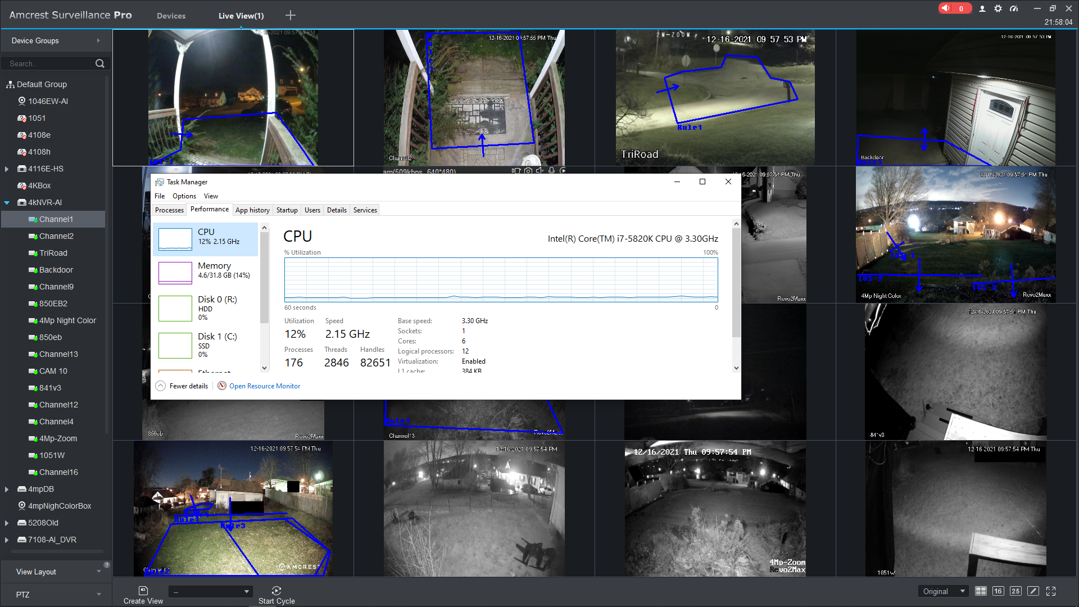Viewport: 1079px width, 607px height.
Task: Open custom layout edit pencil
Action: point(1033,591)
